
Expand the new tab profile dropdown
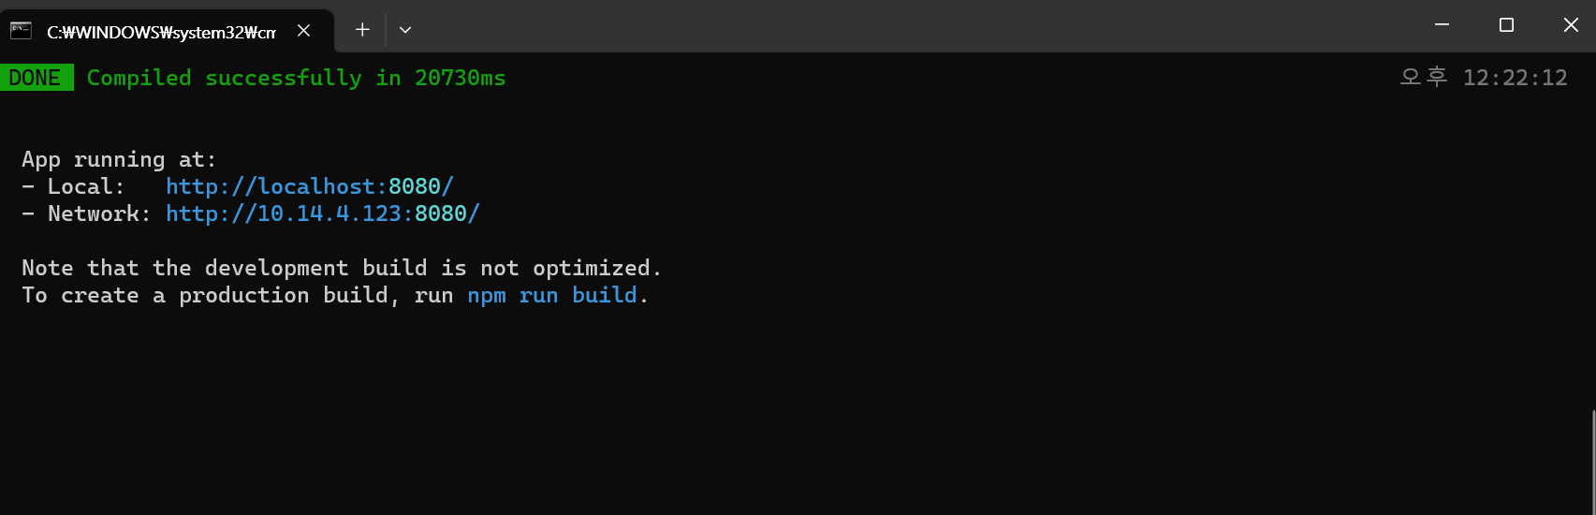coord(405,30)
